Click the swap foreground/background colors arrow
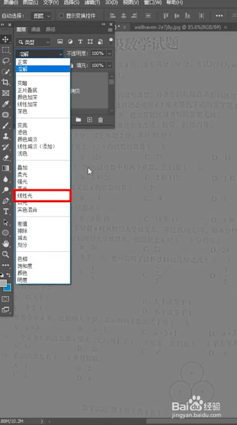This screenshot has height=425, width=237. [x=8, y=275]
